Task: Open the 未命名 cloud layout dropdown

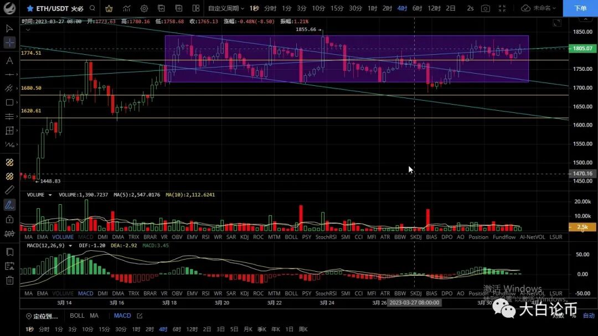Action: [x=539, y=8]
